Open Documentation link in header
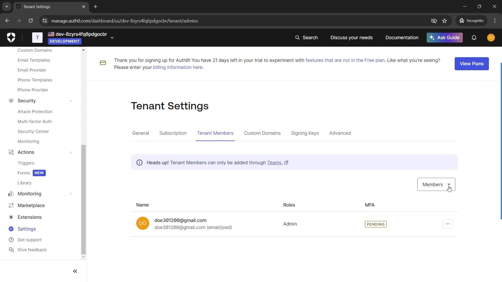The width and height of the screenshot is (502, 282). tap(402, 38)
